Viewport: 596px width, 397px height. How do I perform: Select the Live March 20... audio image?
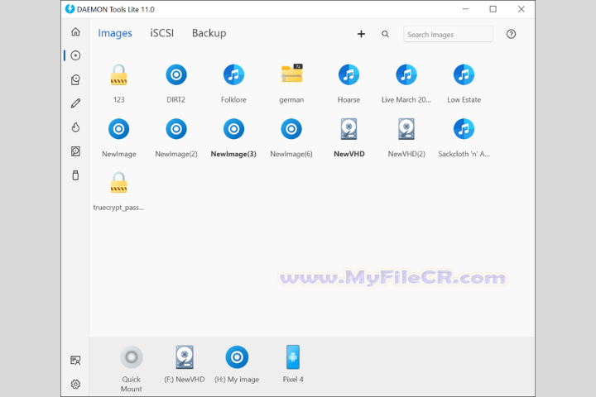coord(406,74)
